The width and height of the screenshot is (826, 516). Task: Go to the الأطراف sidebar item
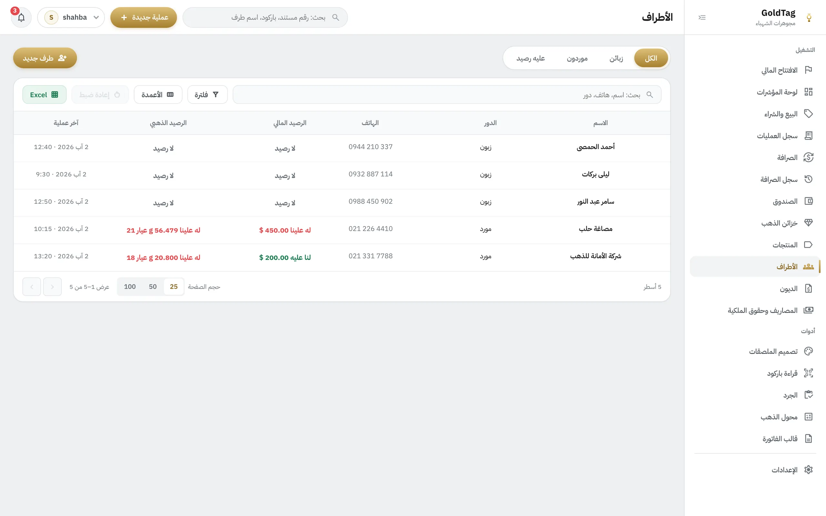[x=755, y=266]
